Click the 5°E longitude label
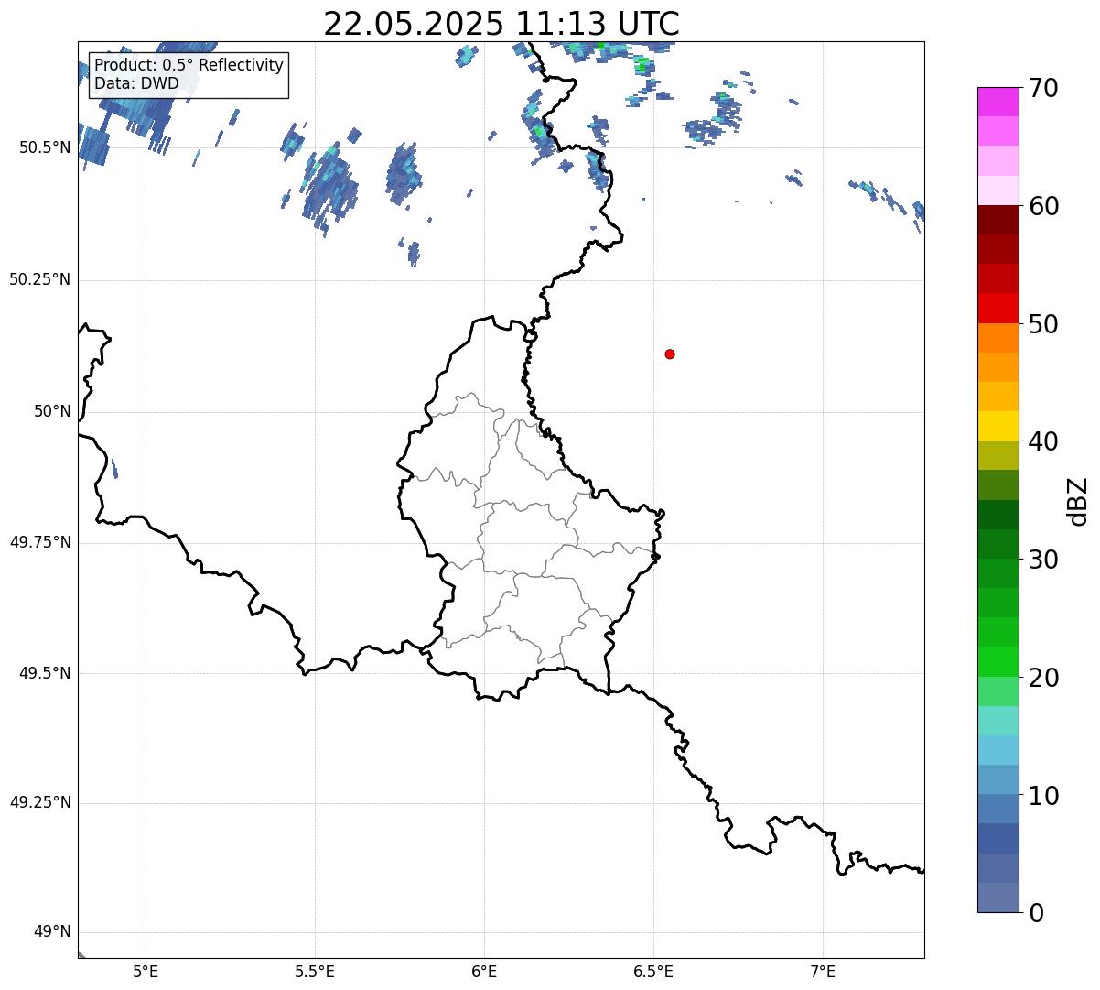 [x=146, y=972]
